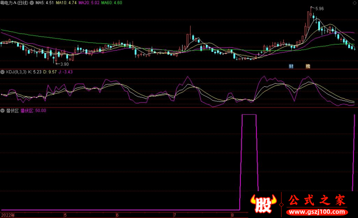The height and width of the screenshot is (218, 358).
Task: Open the main chart indicator dropdown beside 粤电力A
Action: pos(32,3)
